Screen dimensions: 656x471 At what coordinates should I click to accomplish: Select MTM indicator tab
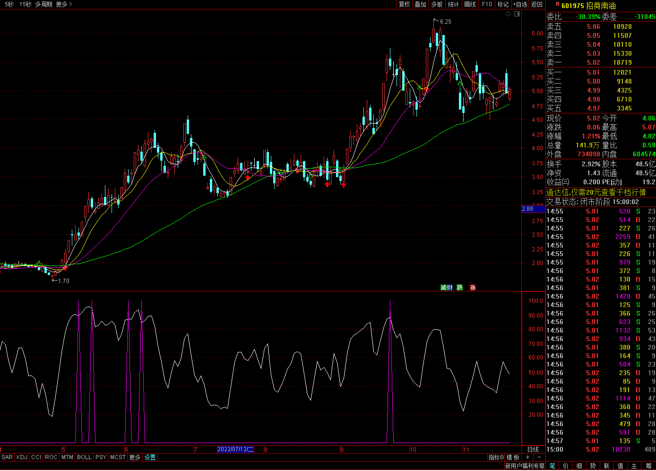click(67, 457)
